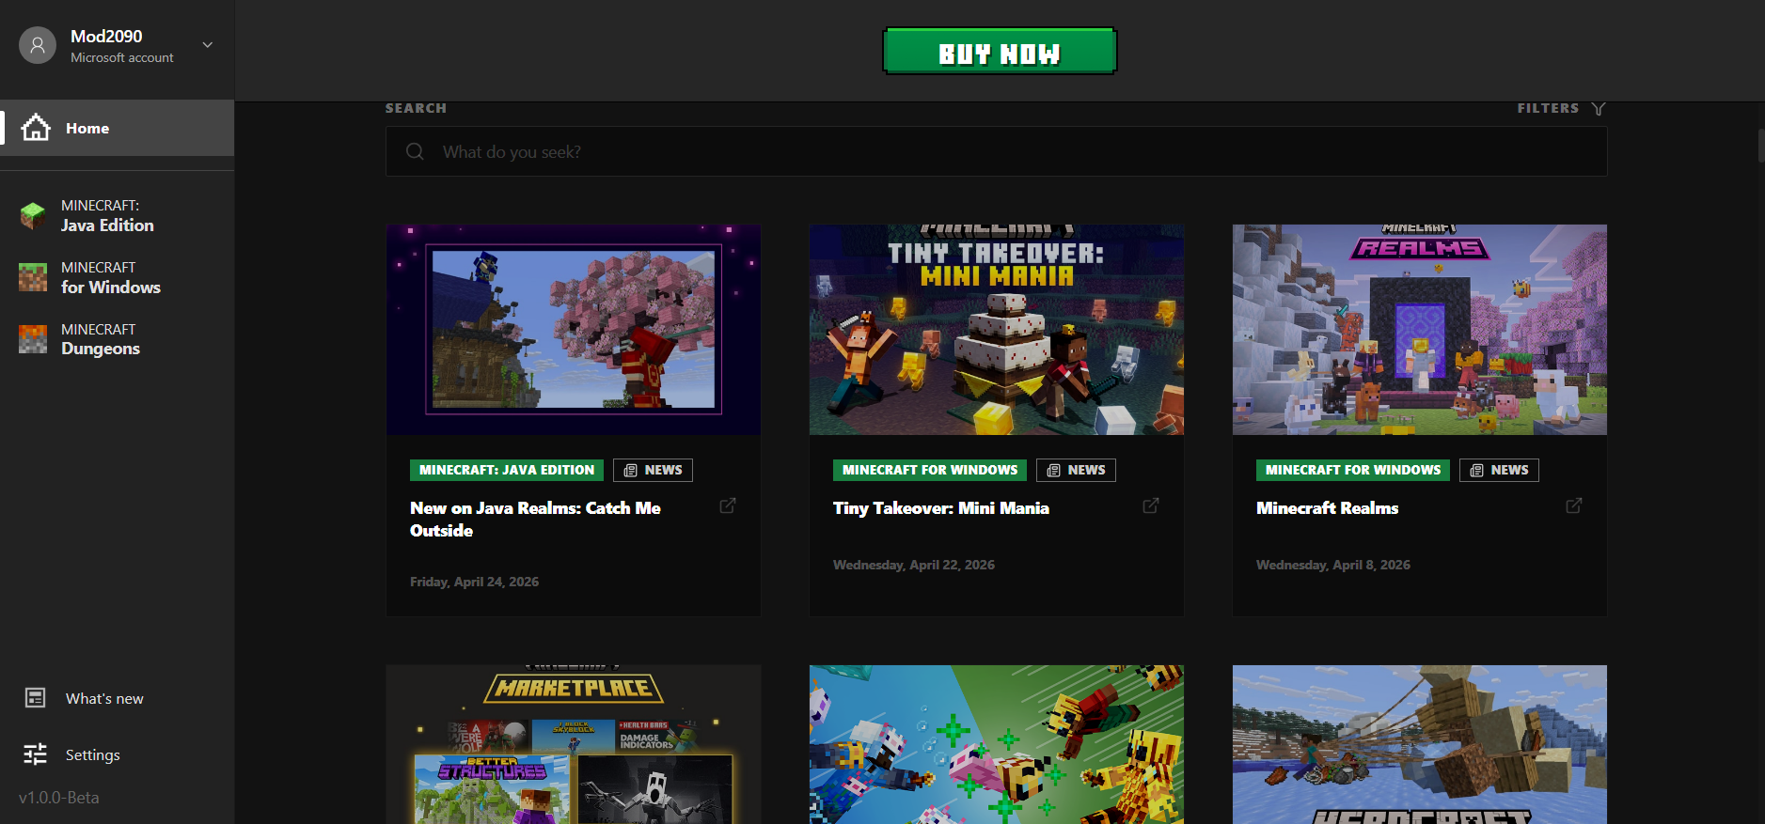Open 'New on Java Realms: Catch Me Outside' title

click(x=535, y=519)
